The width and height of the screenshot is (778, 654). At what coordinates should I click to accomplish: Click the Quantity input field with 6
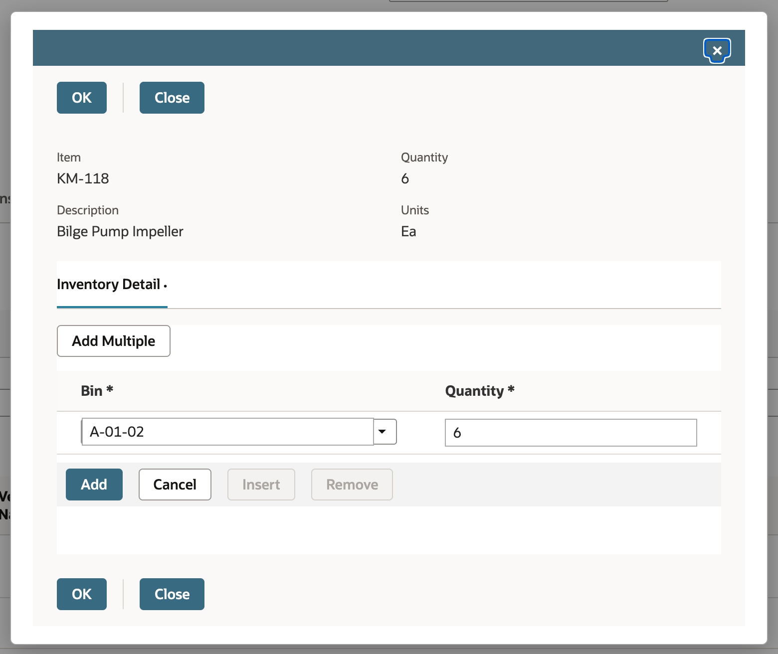[x=571, y=433]
